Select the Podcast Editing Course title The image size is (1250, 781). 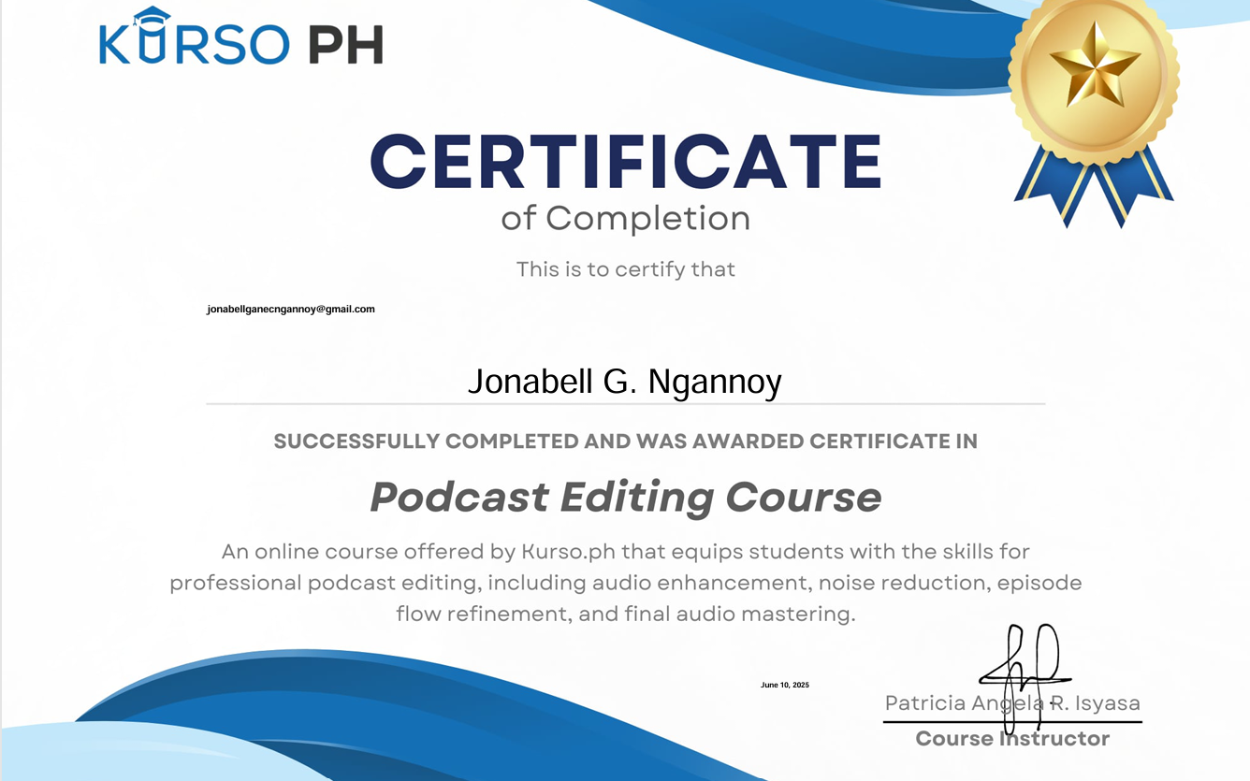(625, 497)
